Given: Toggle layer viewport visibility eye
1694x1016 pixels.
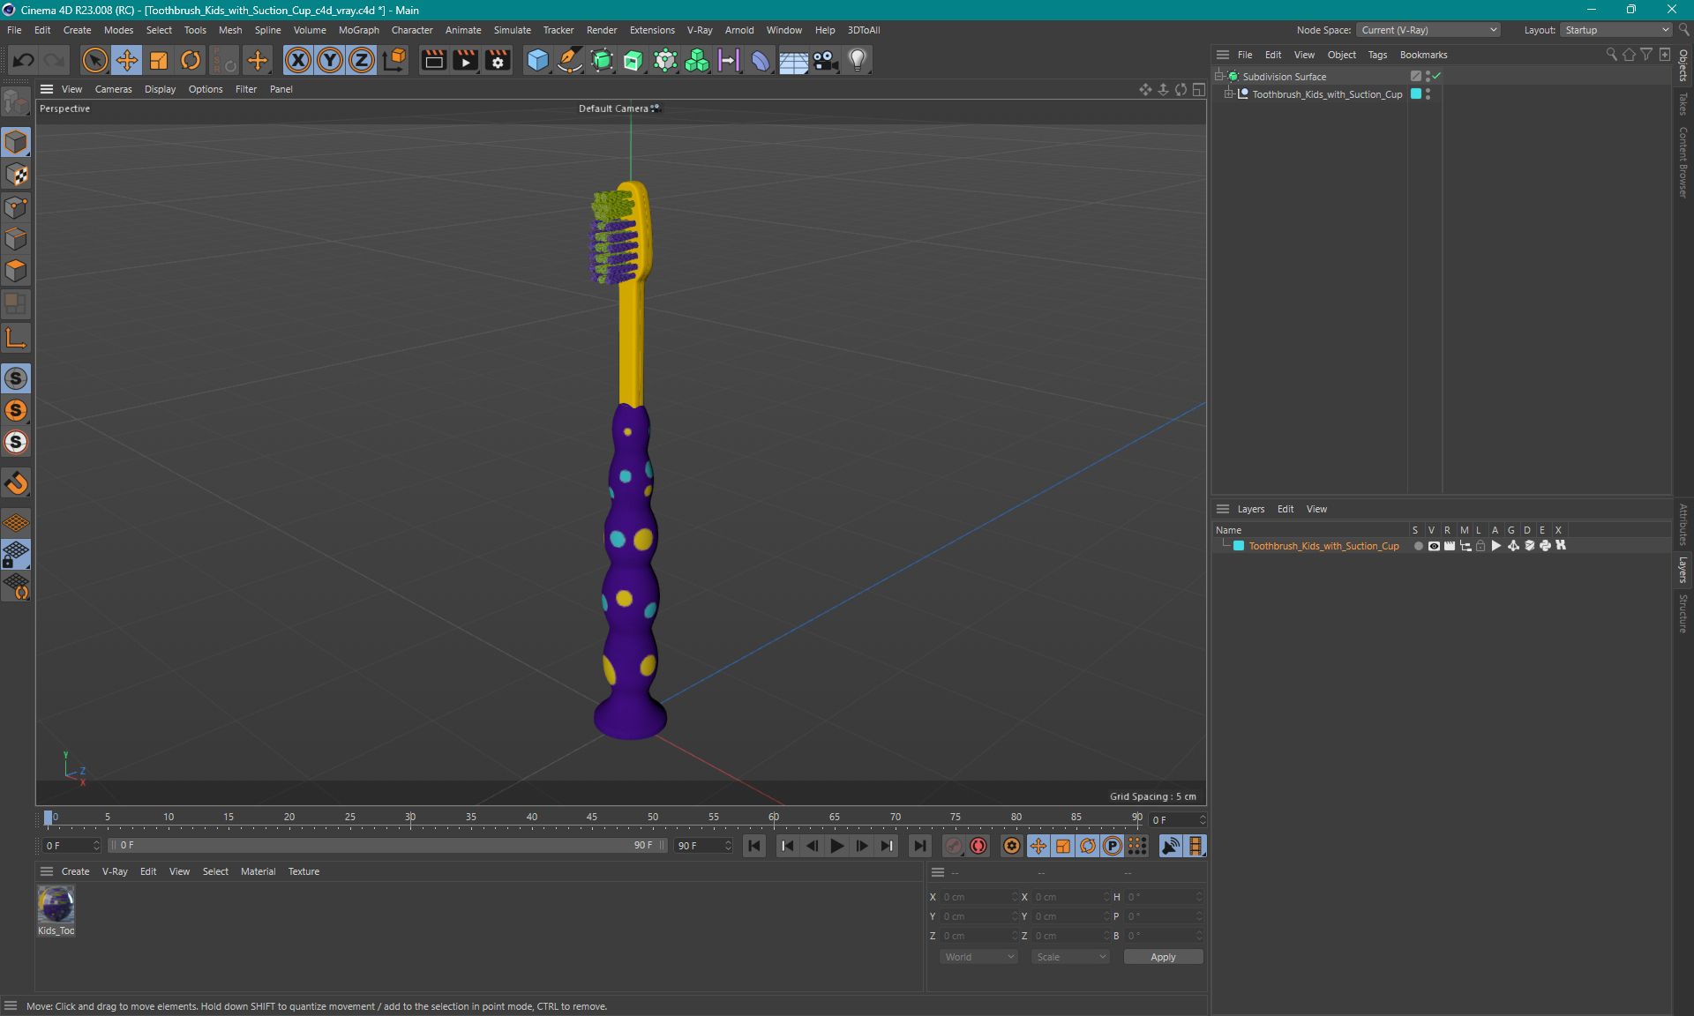Looking at the screenshot, I should [x=1434, y=546].
